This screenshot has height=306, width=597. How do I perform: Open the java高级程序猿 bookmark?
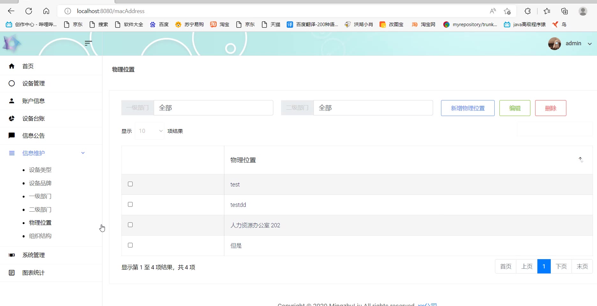point(525,25)
